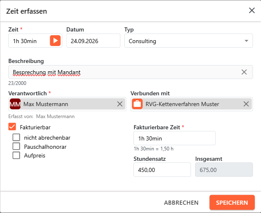
Task: Select the Datum field 24.09.2026
Action: click(x=93, y=41)
